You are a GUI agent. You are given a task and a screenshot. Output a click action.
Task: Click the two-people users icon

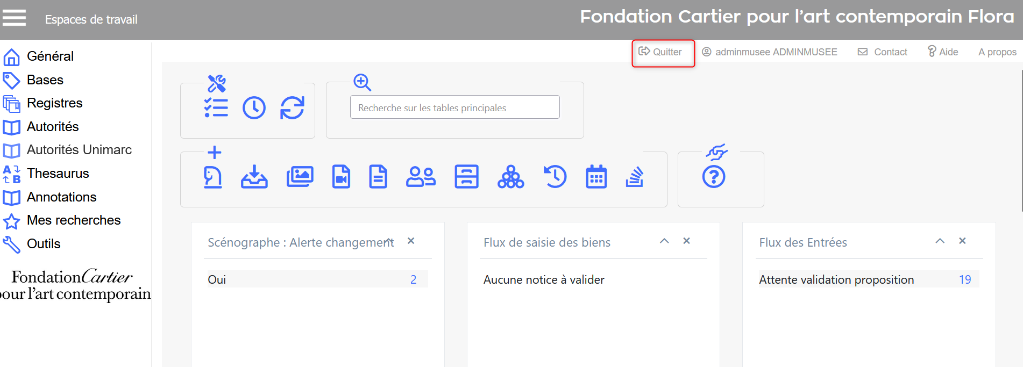[x=421, y=177]
